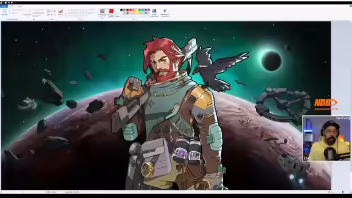Click the streamer webcam overlay

pos(326,138)
